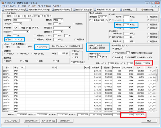Select the フォーメーション radio button
Image resolution: width=161 pixels, height=128 pixels.
tap(37, 47)
